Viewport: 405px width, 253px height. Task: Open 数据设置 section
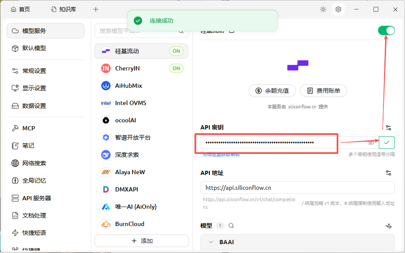(46, 105)
